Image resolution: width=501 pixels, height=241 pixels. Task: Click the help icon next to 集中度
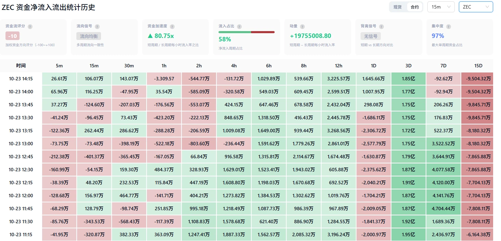449,27
